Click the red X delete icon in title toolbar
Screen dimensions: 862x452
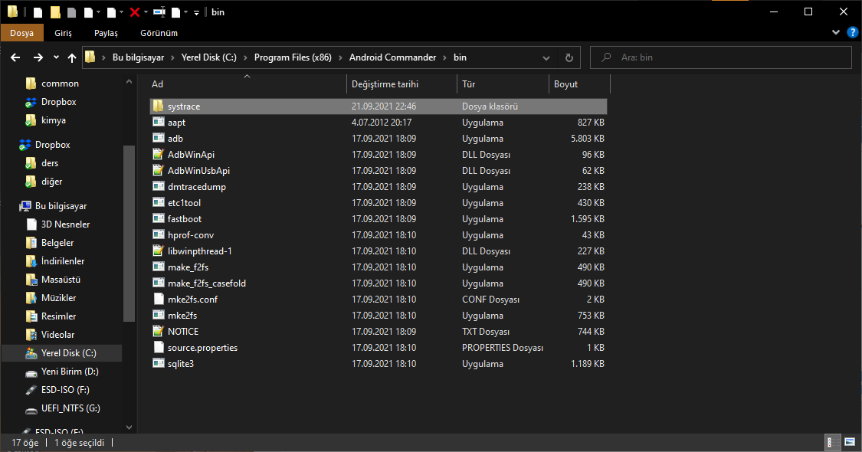coord(135,12)
